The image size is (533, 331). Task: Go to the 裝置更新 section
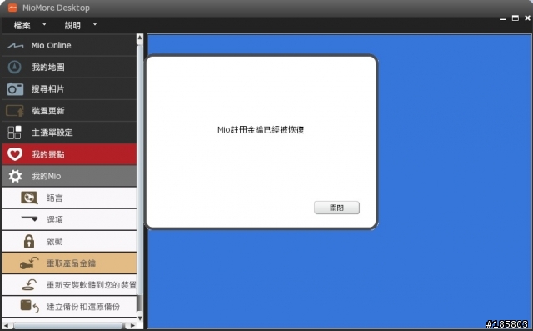[69, 111]
